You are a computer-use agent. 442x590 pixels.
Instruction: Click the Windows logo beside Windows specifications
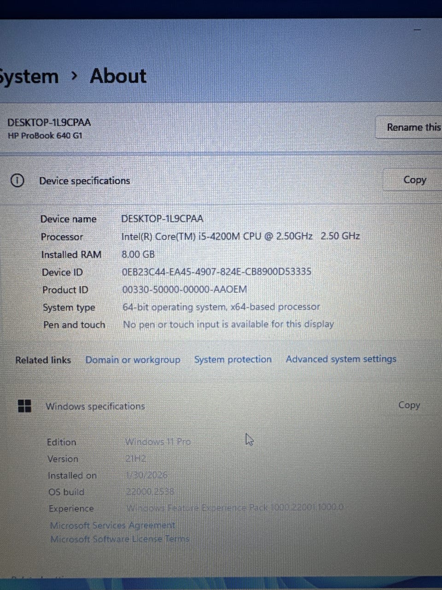24,406
